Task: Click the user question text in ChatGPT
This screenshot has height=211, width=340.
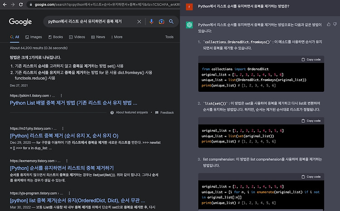Action: click(x=243, y=6)
